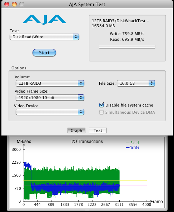Click the I/O Transactions graph title
174x212 pixels.
(x=87, y=142)
